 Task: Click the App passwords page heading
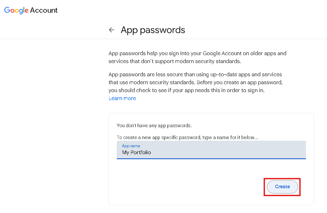coord(153,30)
